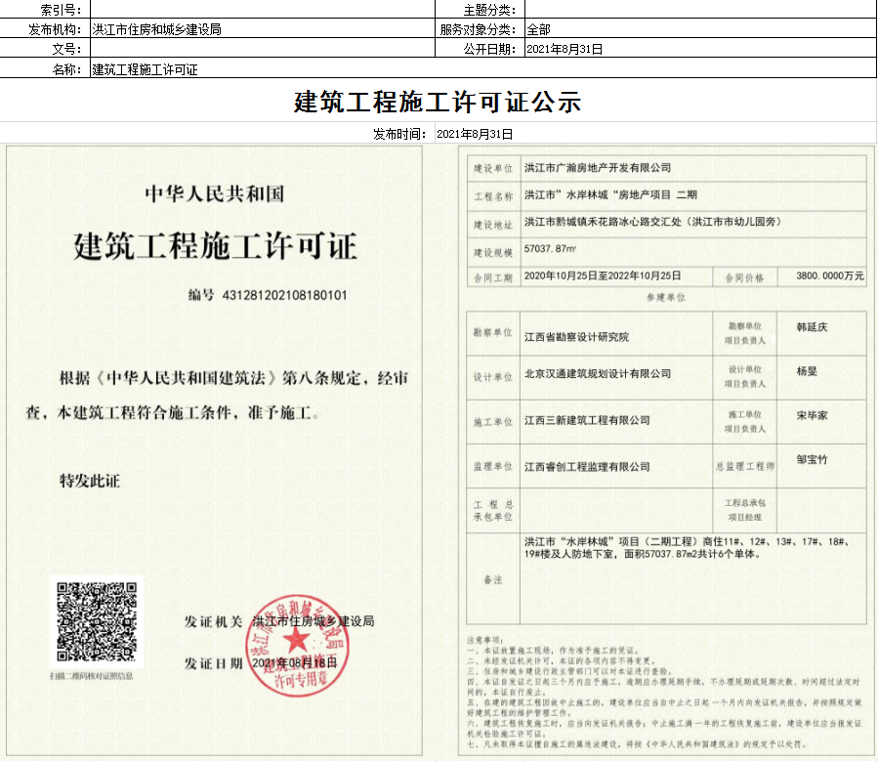Click the 合同工期 label
Viewport: 878px width, 762px height.
493,277
